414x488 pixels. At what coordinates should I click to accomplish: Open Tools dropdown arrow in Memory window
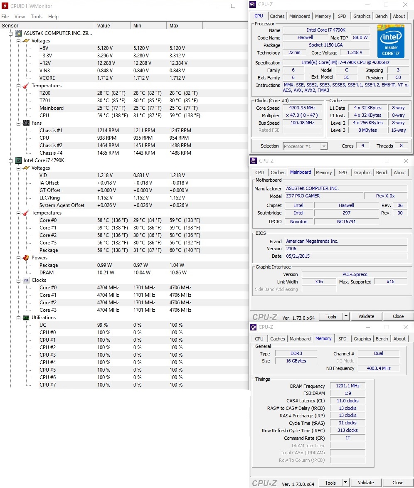345,483
